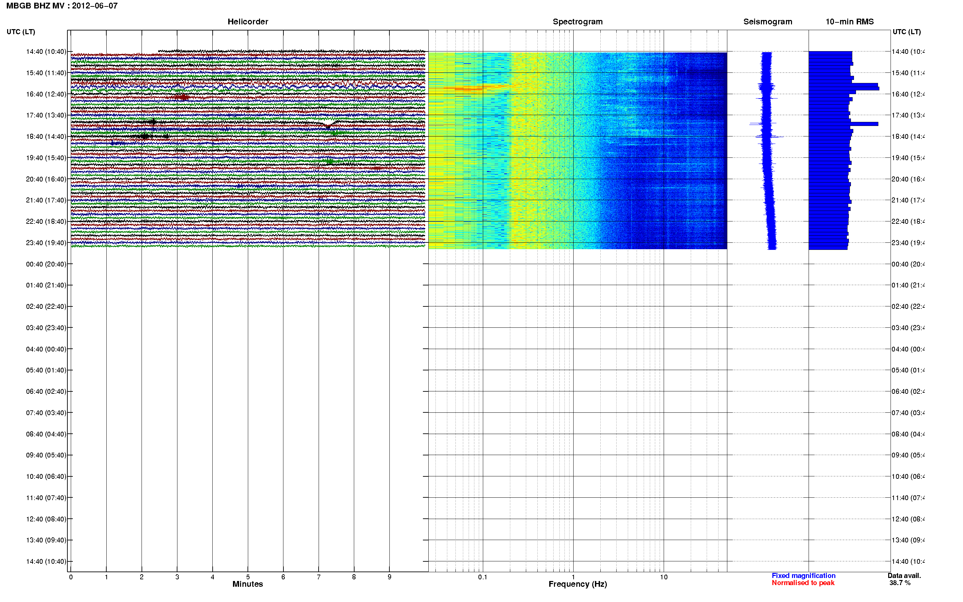
Task: Click the '10-min RMS' panel heading
Action: click(850, 22)
